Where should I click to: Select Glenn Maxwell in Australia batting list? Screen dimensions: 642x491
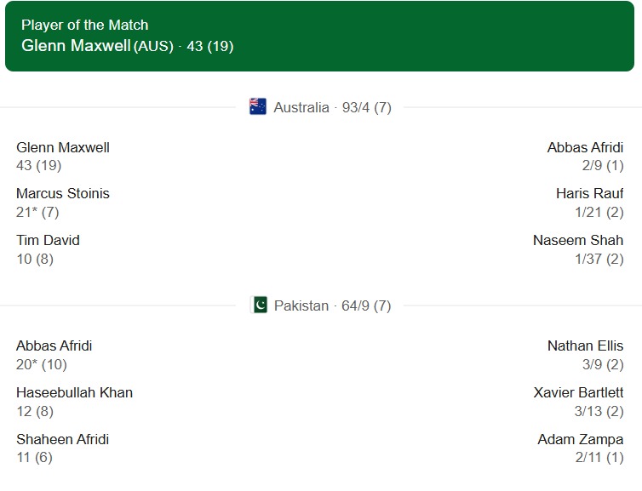tap(63, 147)
